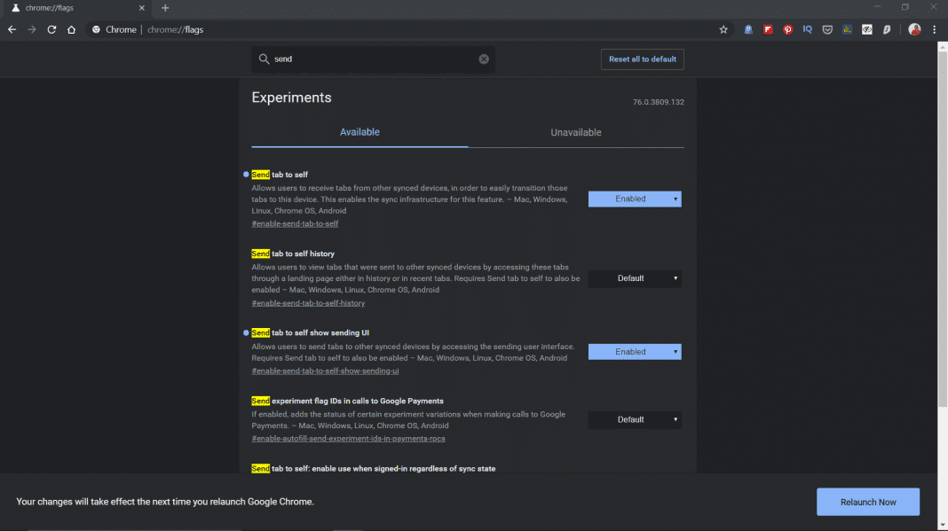948x531 pixels.
Task: Go back to the previous page
Action: (12, 29)
